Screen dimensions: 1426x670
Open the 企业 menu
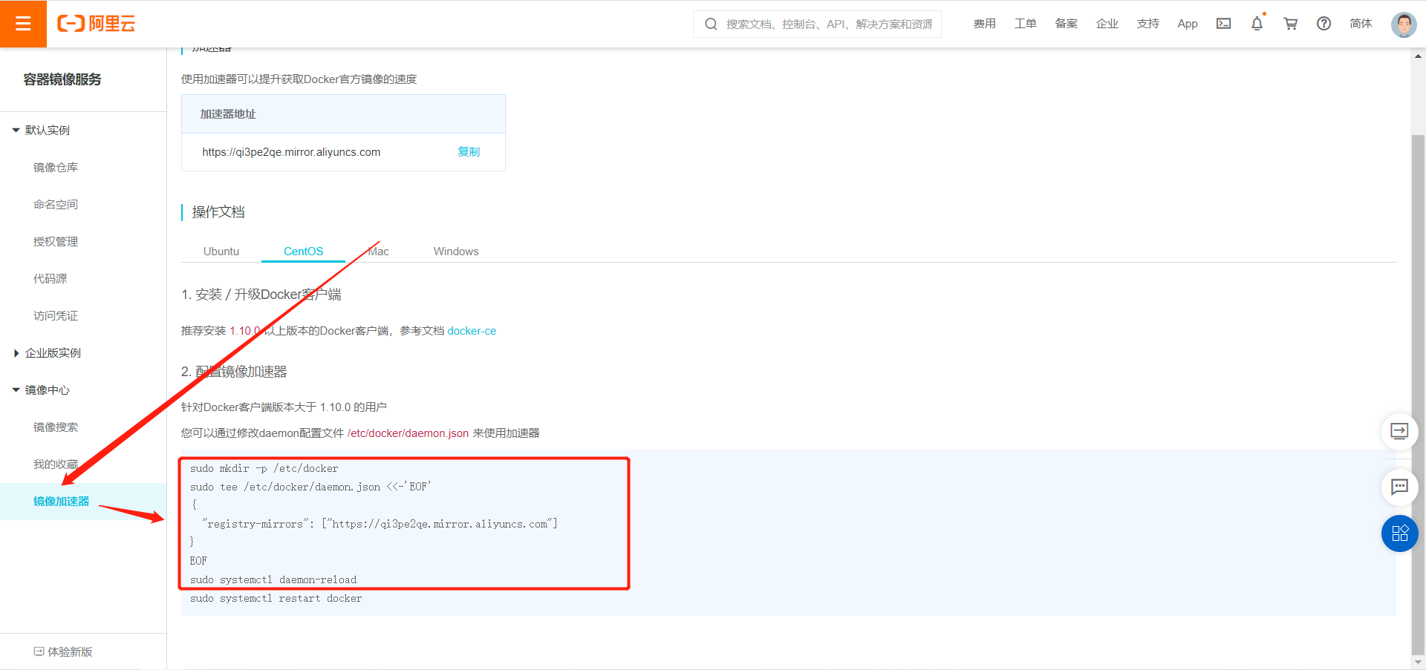pos(1107,24)
